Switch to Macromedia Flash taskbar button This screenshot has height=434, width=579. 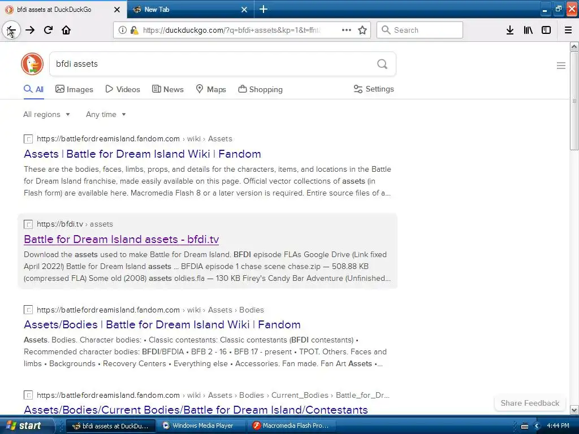[x=292, y=426]
